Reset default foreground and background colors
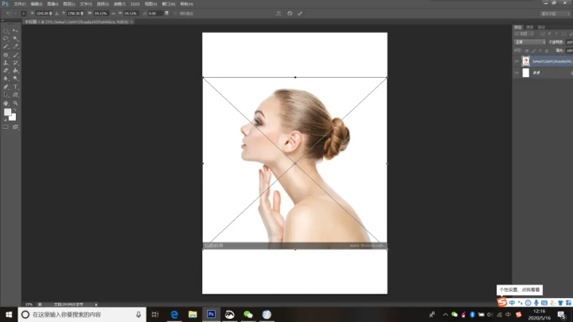 (5, 119)
